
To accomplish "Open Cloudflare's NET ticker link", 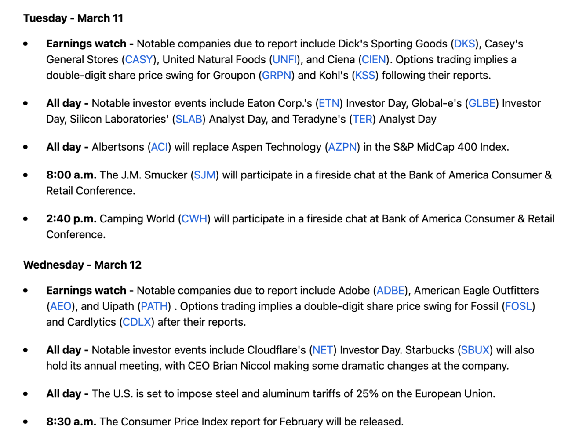I will click(x=323, y=350).
